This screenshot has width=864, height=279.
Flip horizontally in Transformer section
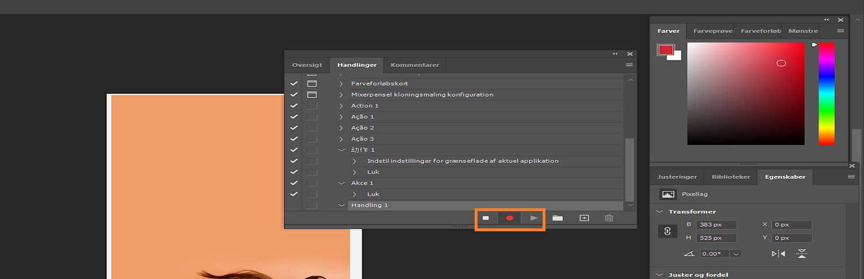point(778,254)
